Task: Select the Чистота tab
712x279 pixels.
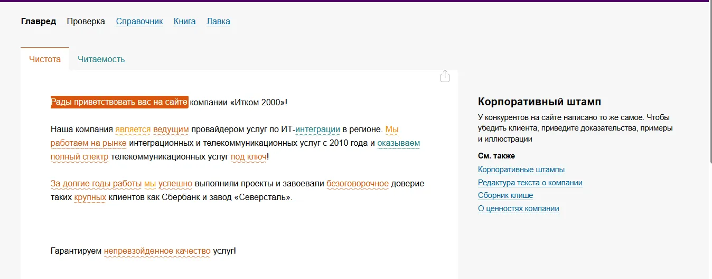Action: [x=45, y=59]
